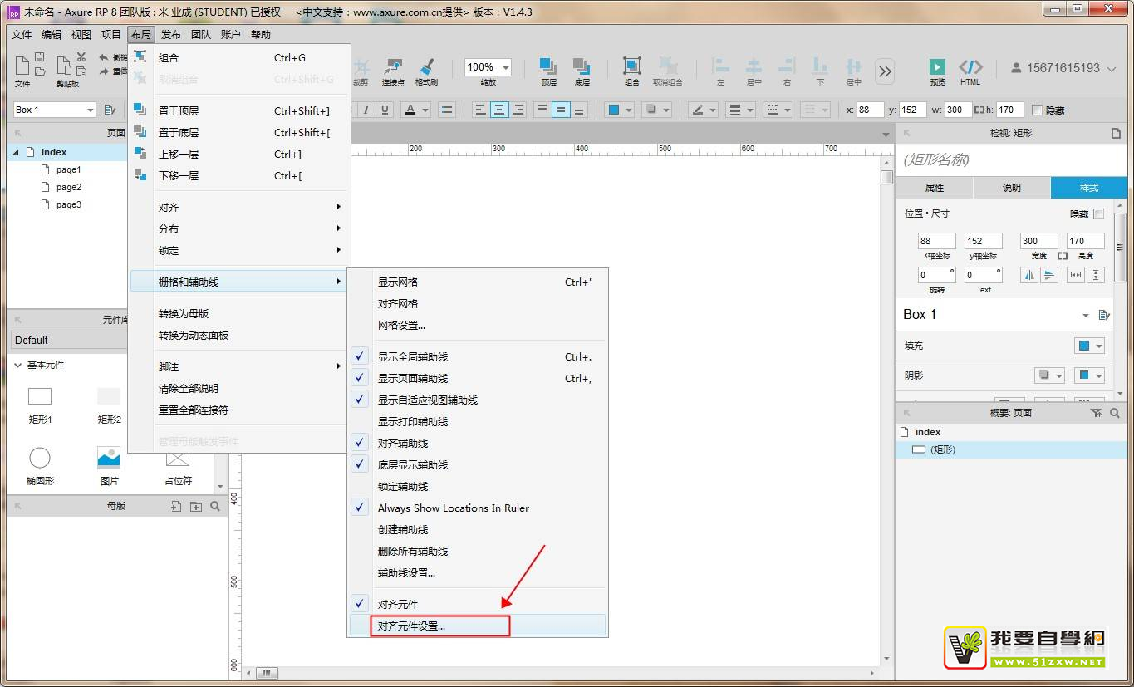Select 椭圆形 ellipse widget in library
This screenshot has height=687, width=1134.
(40, 464)
